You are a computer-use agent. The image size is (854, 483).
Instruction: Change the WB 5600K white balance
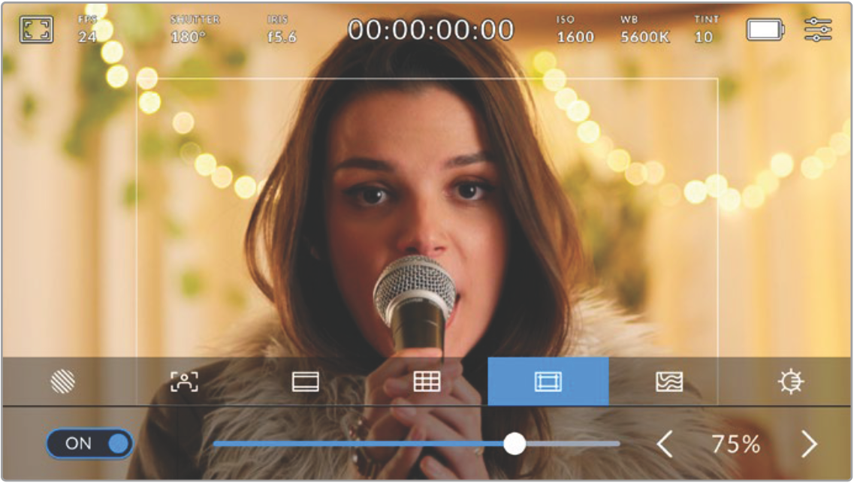[645, 29]
